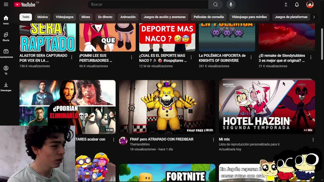Viewport: 324px width, 182px height.
Task: Open Descargas in sidebar
Action: tap(6, 87)
